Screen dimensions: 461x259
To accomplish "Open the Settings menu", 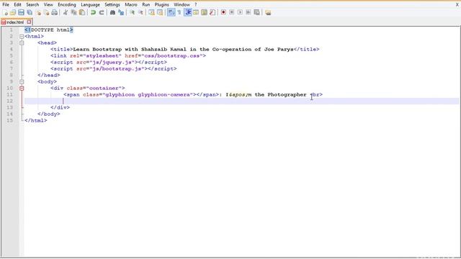I will (112, 5).
